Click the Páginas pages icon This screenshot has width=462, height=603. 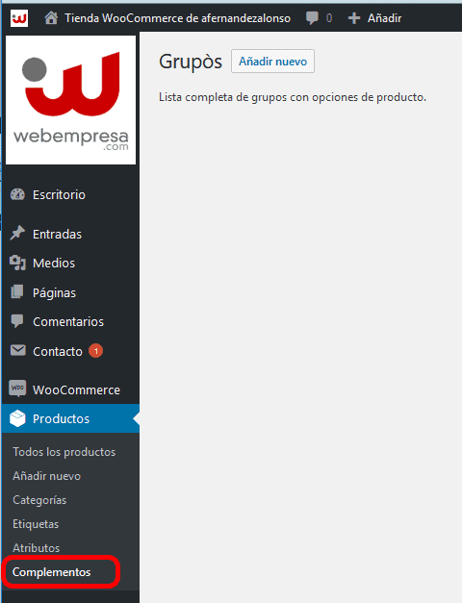click(17, 292)
